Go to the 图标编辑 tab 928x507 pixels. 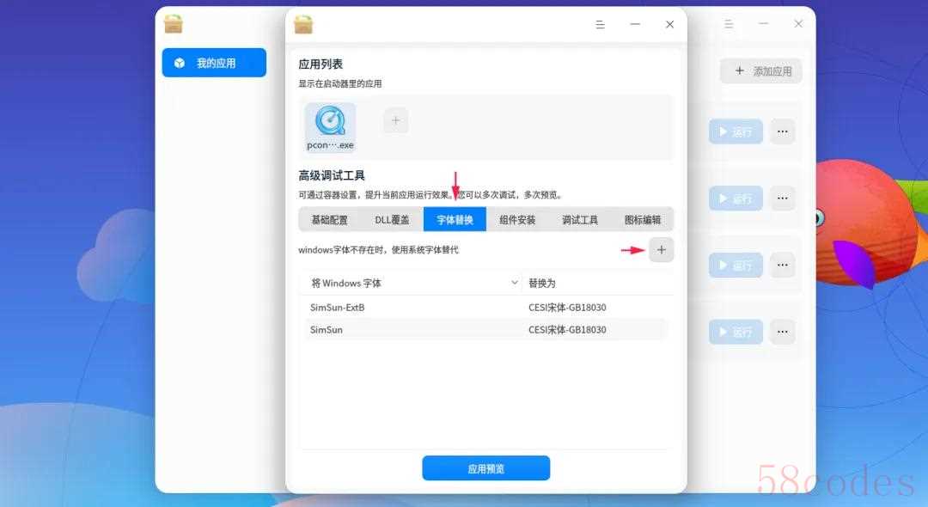[x=643, y=220]
